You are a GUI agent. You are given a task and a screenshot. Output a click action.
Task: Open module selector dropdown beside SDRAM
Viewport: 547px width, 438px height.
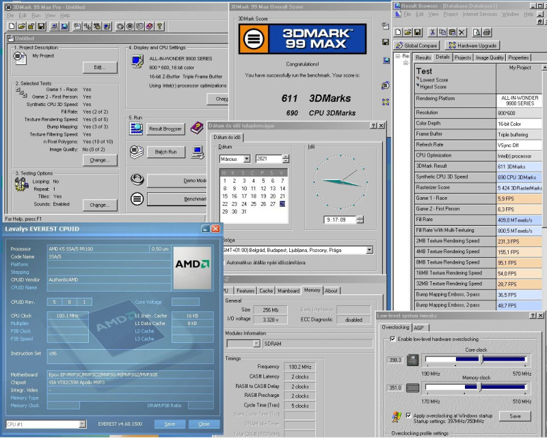pos(257,344)
